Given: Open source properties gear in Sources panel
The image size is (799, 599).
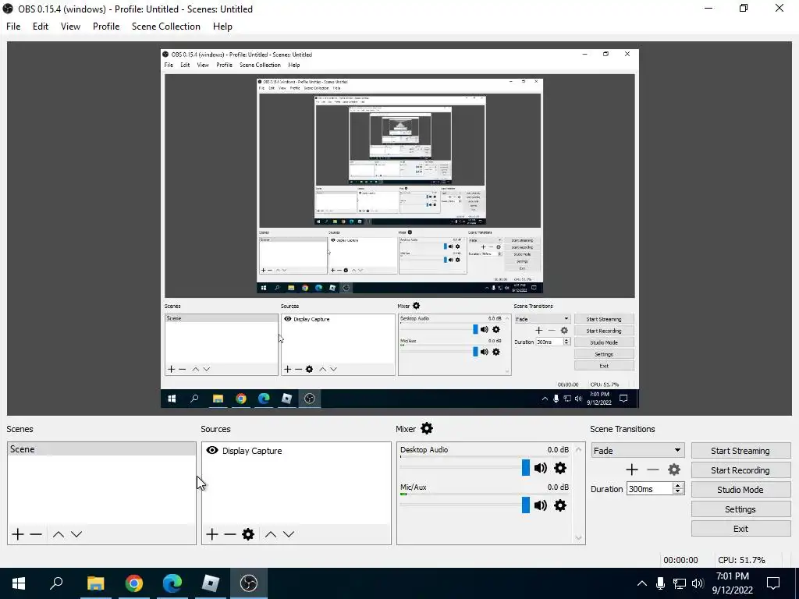Looking at the screenshot, I should [248, 534].
